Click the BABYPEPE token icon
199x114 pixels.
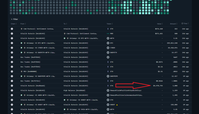(x=108, y=76)
